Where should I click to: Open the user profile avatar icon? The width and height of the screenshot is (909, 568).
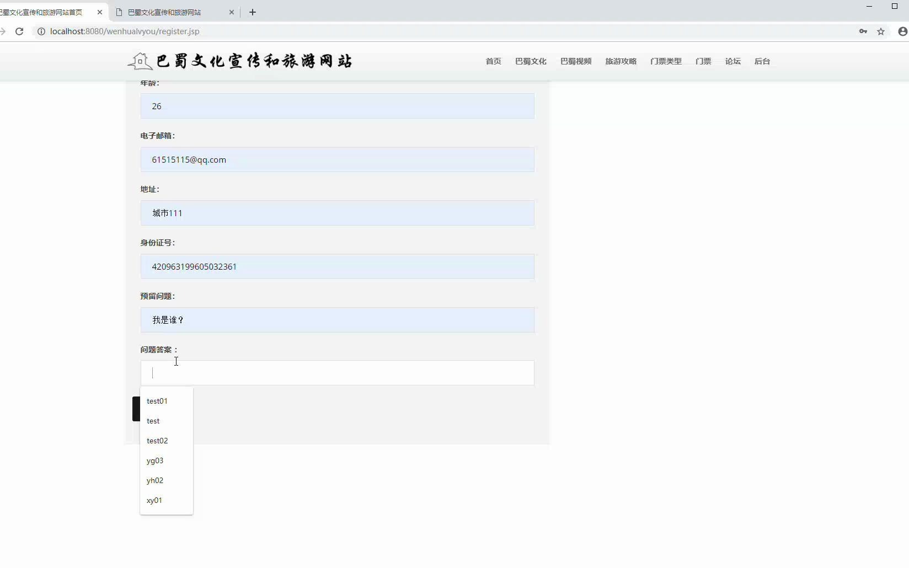[903, 31]
